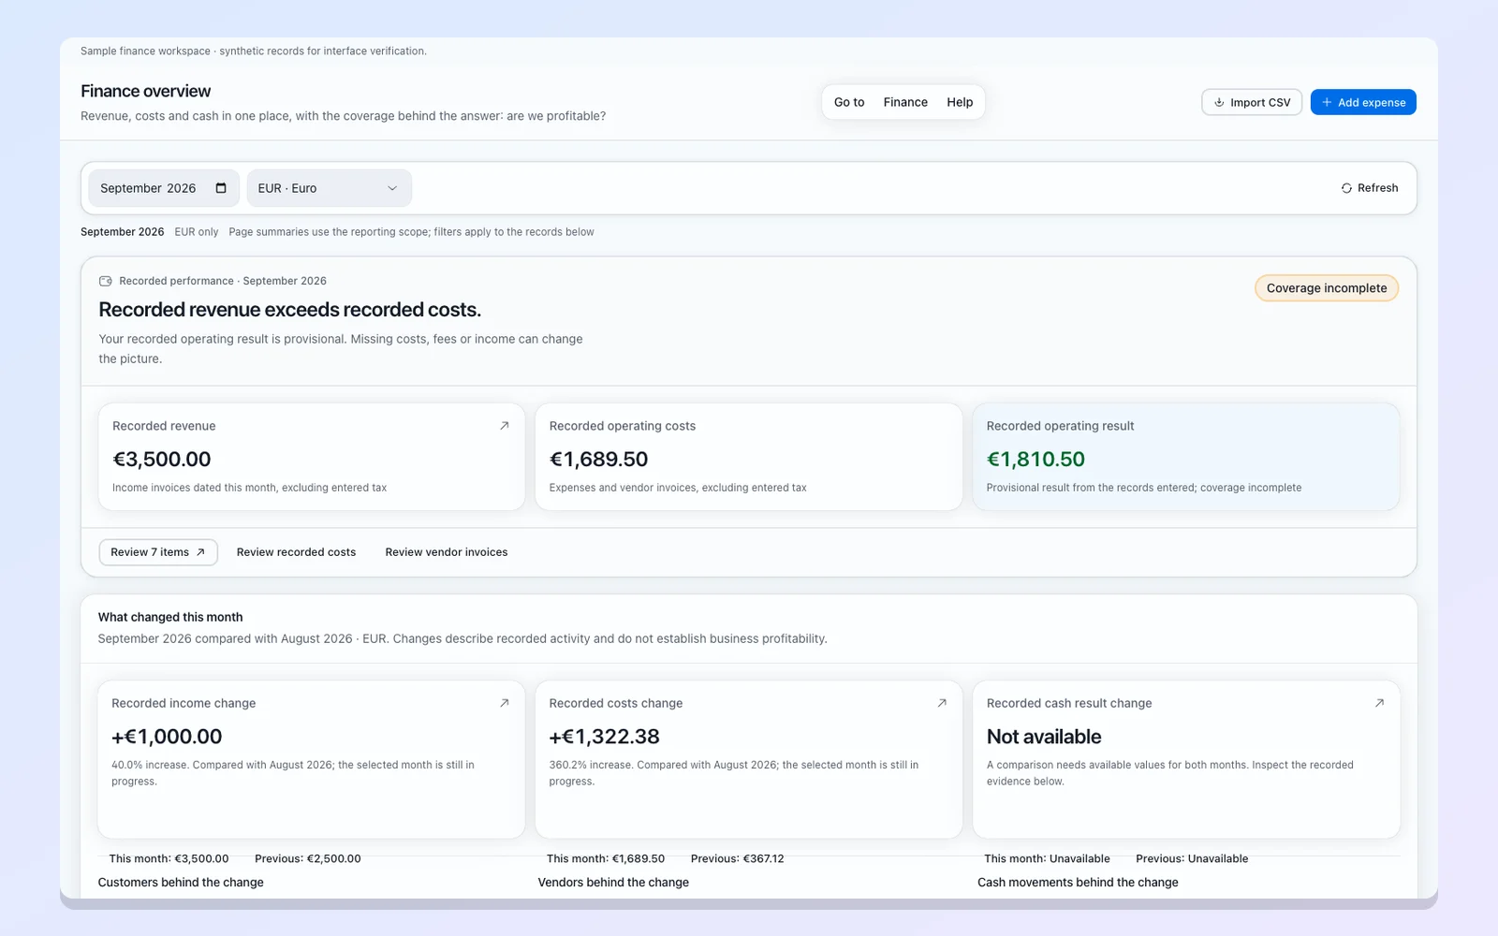This screenshot has height=936, width=1498.
Task: Open the Recorded revenue arrow icon
Action: (x=505, y=426)
